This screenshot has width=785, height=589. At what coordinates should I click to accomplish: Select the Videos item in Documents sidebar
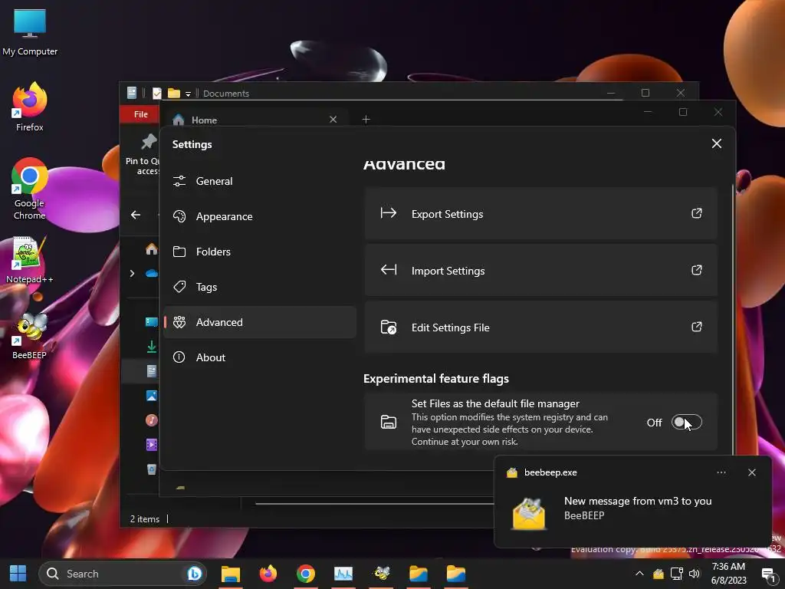pos(151,445)
